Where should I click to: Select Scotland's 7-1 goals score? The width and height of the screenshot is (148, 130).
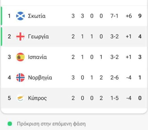pyautogui.click(x=114, y=16)
